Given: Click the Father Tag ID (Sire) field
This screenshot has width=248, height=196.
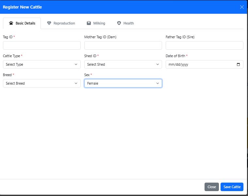Looking at the screenshot, I should click(x=204, y=45).
